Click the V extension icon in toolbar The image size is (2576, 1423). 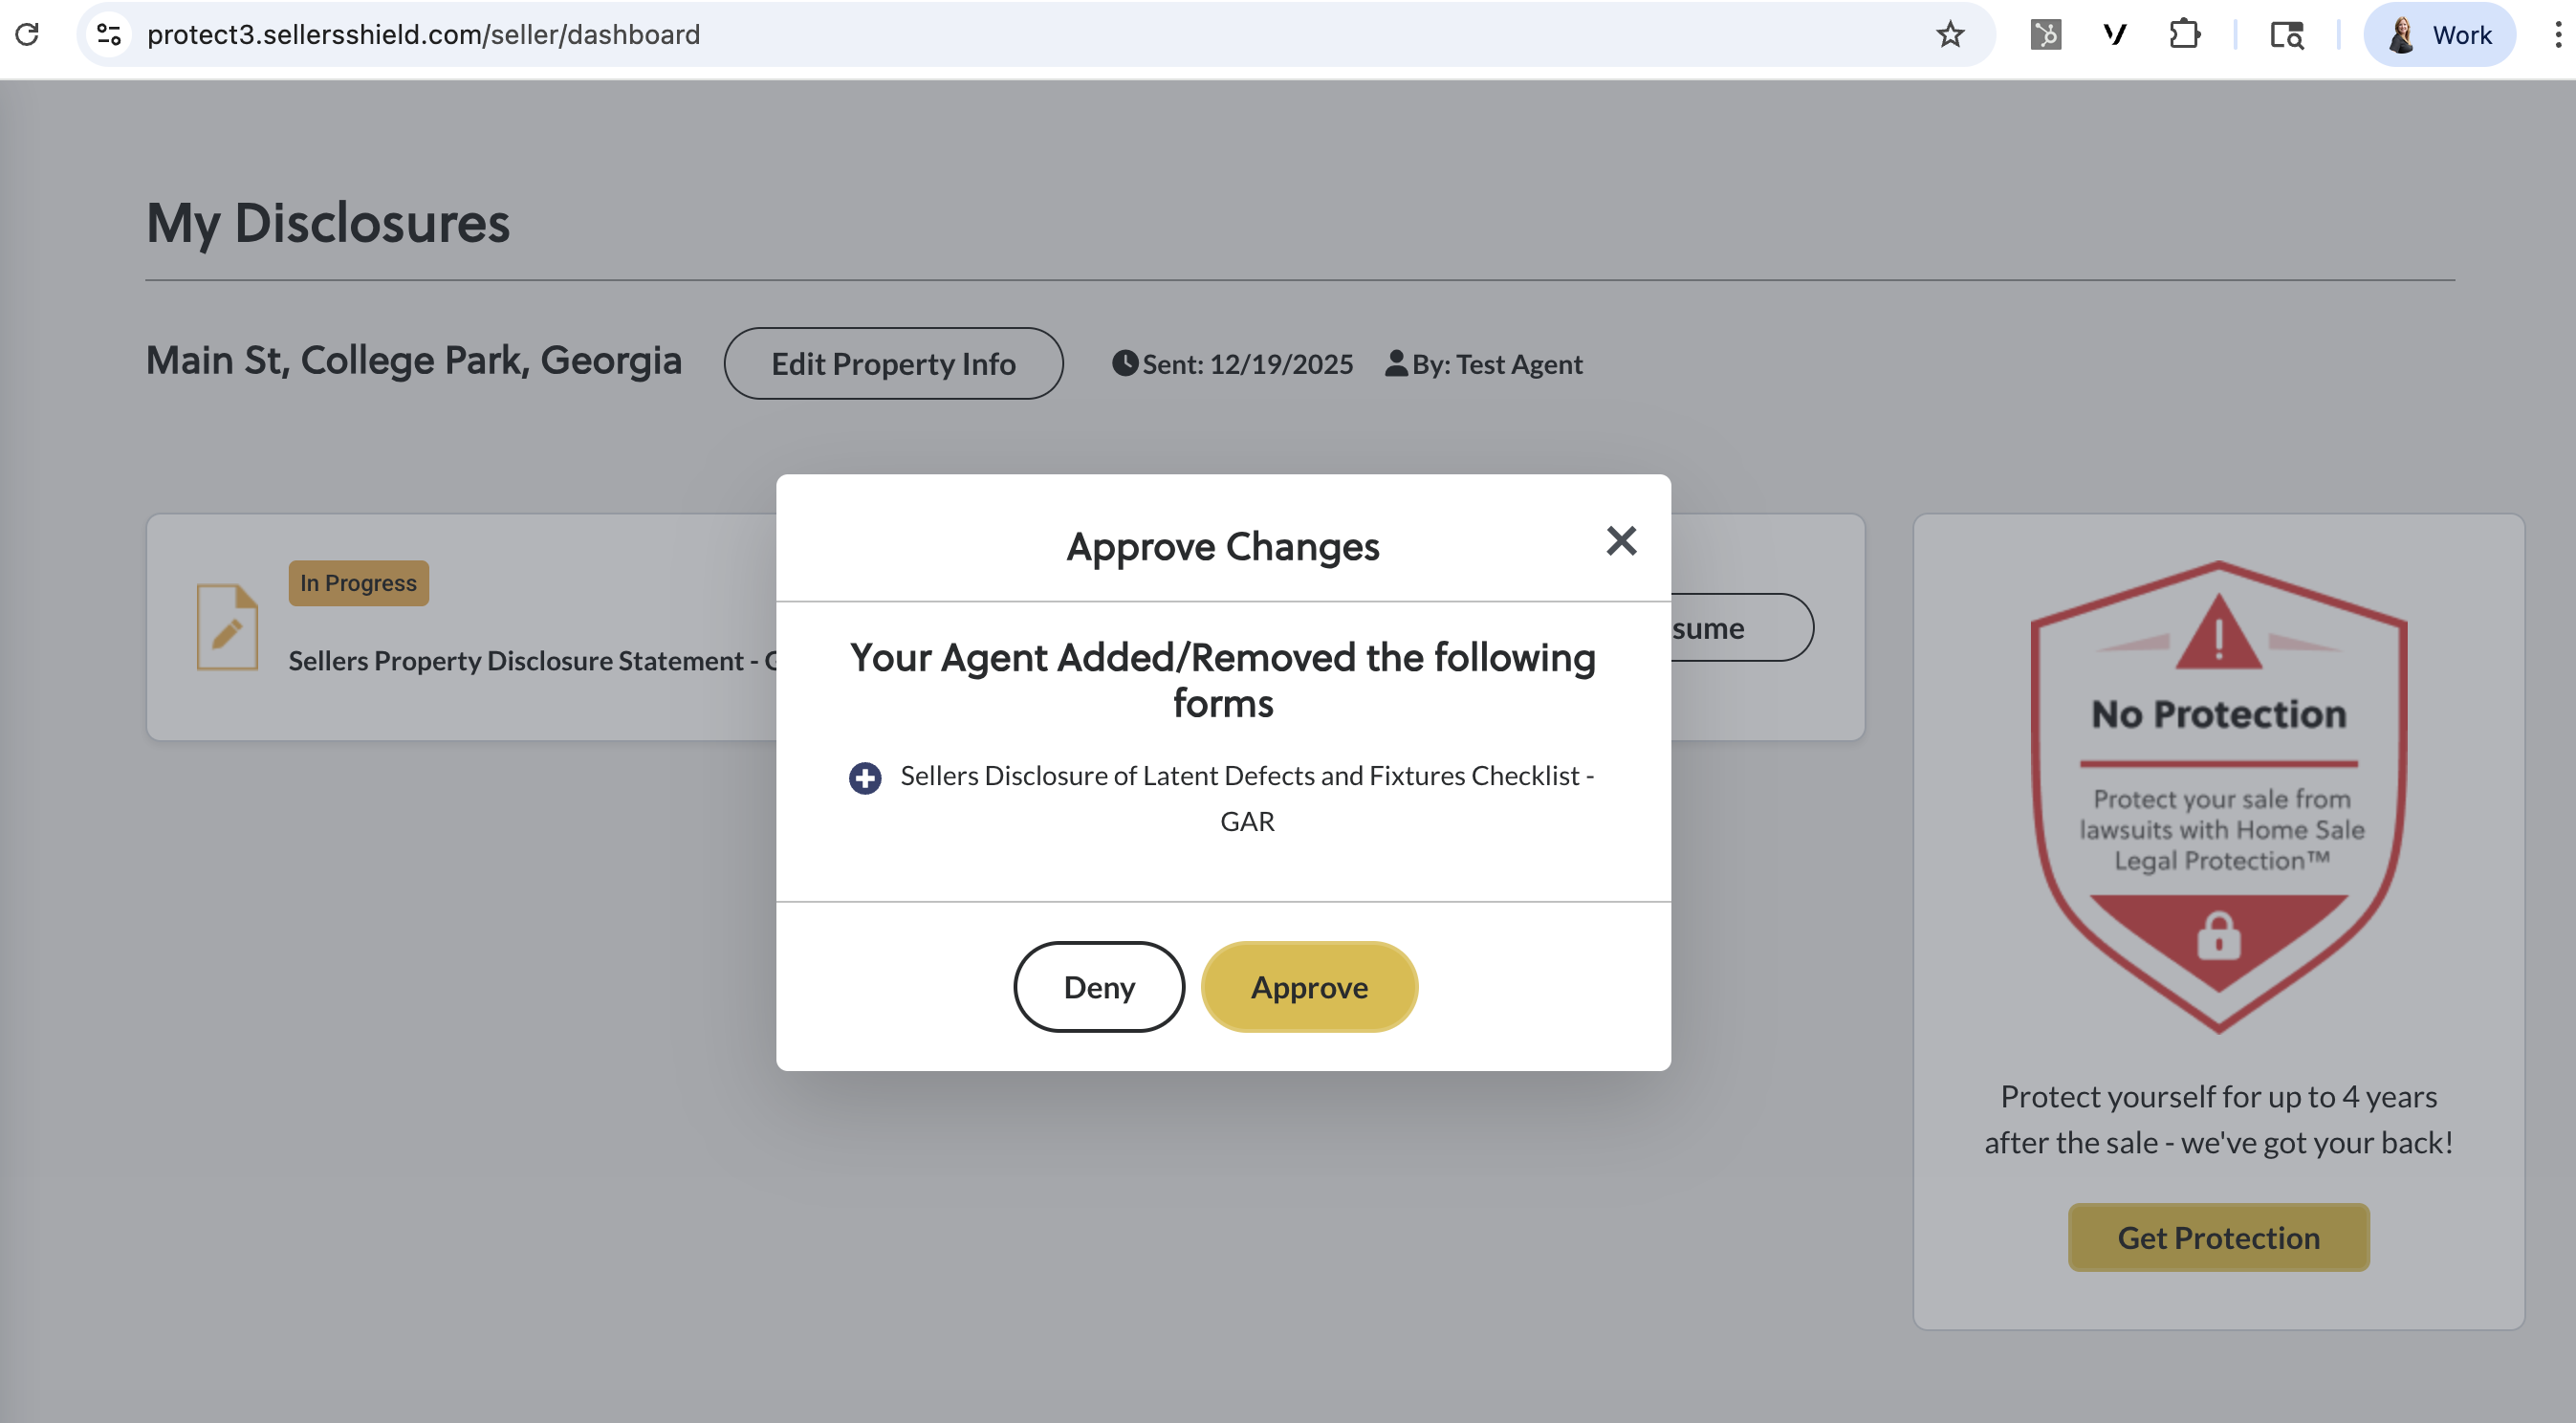pyautogui.click(x=2114, y=35)
